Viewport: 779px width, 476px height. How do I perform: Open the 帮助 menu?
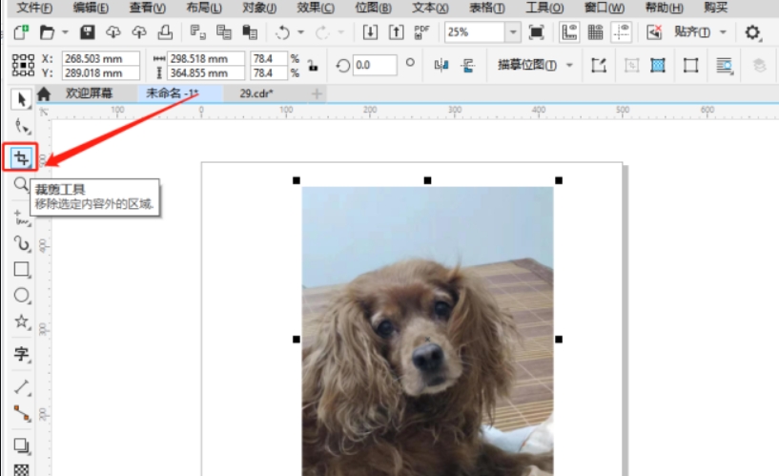(x=664, y=8)
